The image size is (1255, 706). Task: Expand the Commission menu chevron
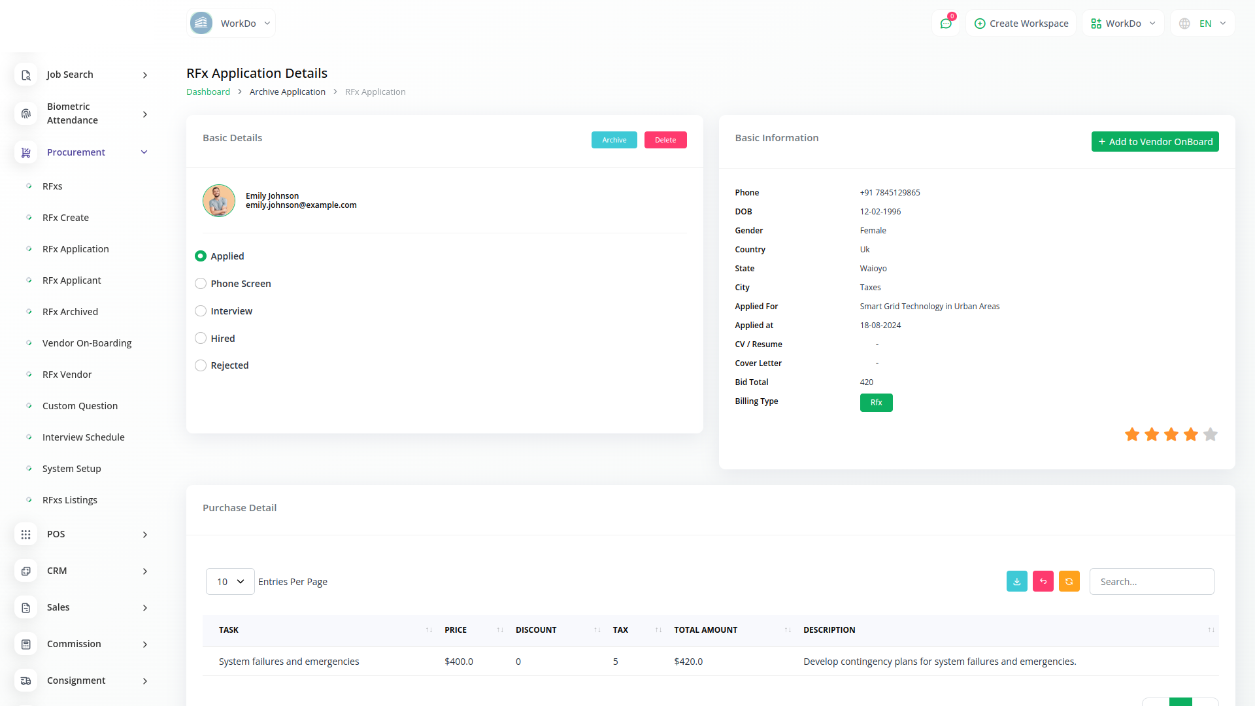(145, 645)
